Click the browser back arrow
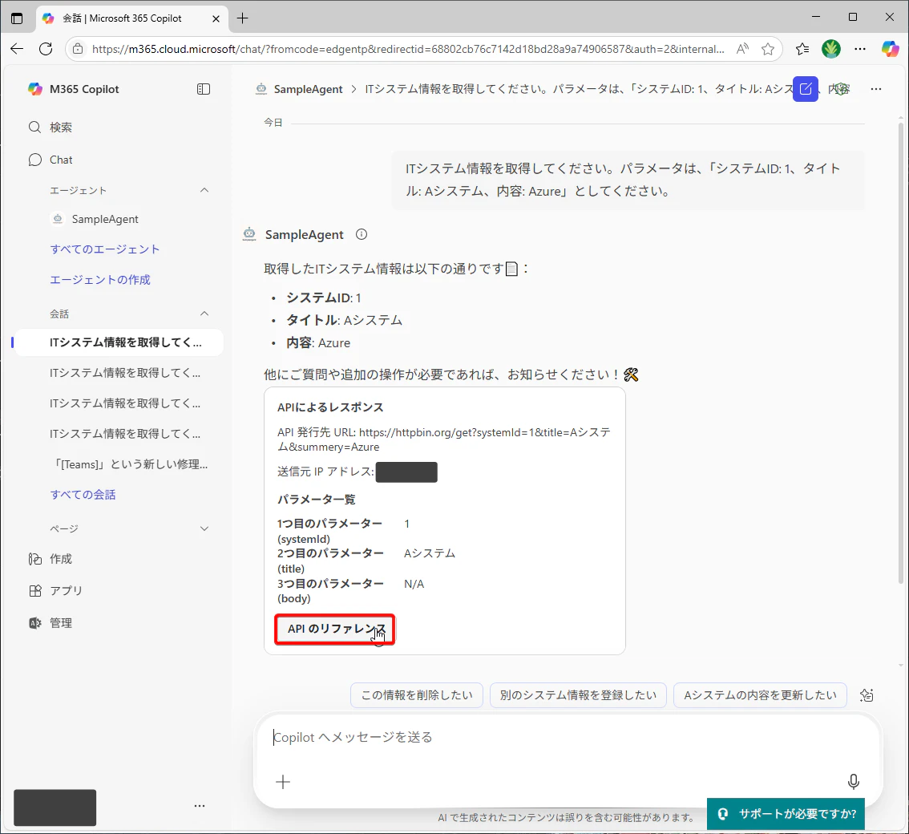Viewport: 909px width, 834px height. [17, 49]
